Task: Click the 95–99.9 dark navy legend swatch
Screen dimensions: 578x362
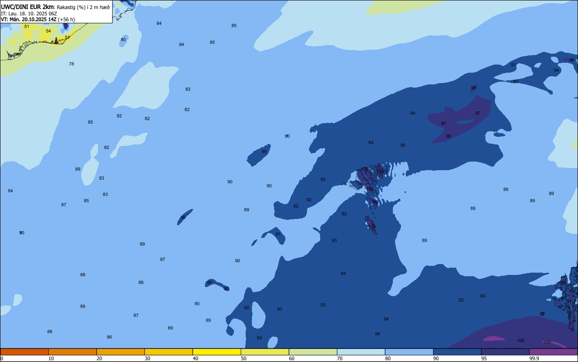Action: [x=505, y=352]
